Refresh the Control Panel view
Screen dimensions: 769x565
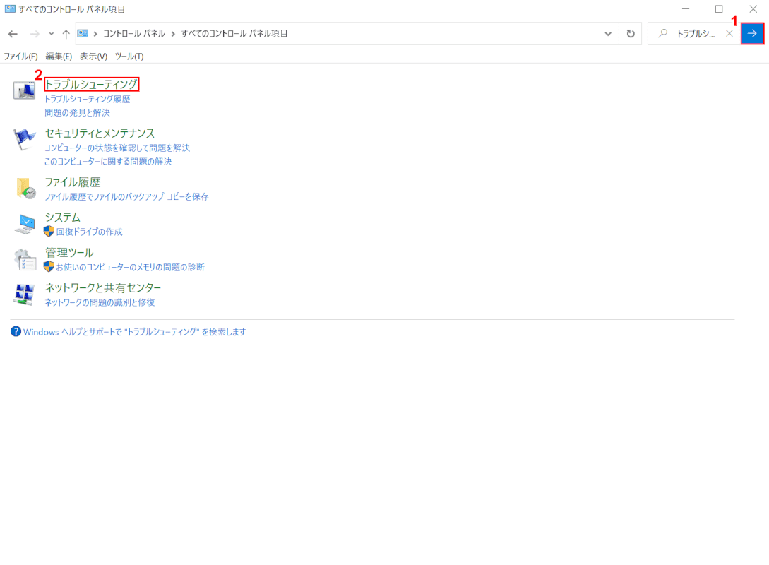point(631,34)
